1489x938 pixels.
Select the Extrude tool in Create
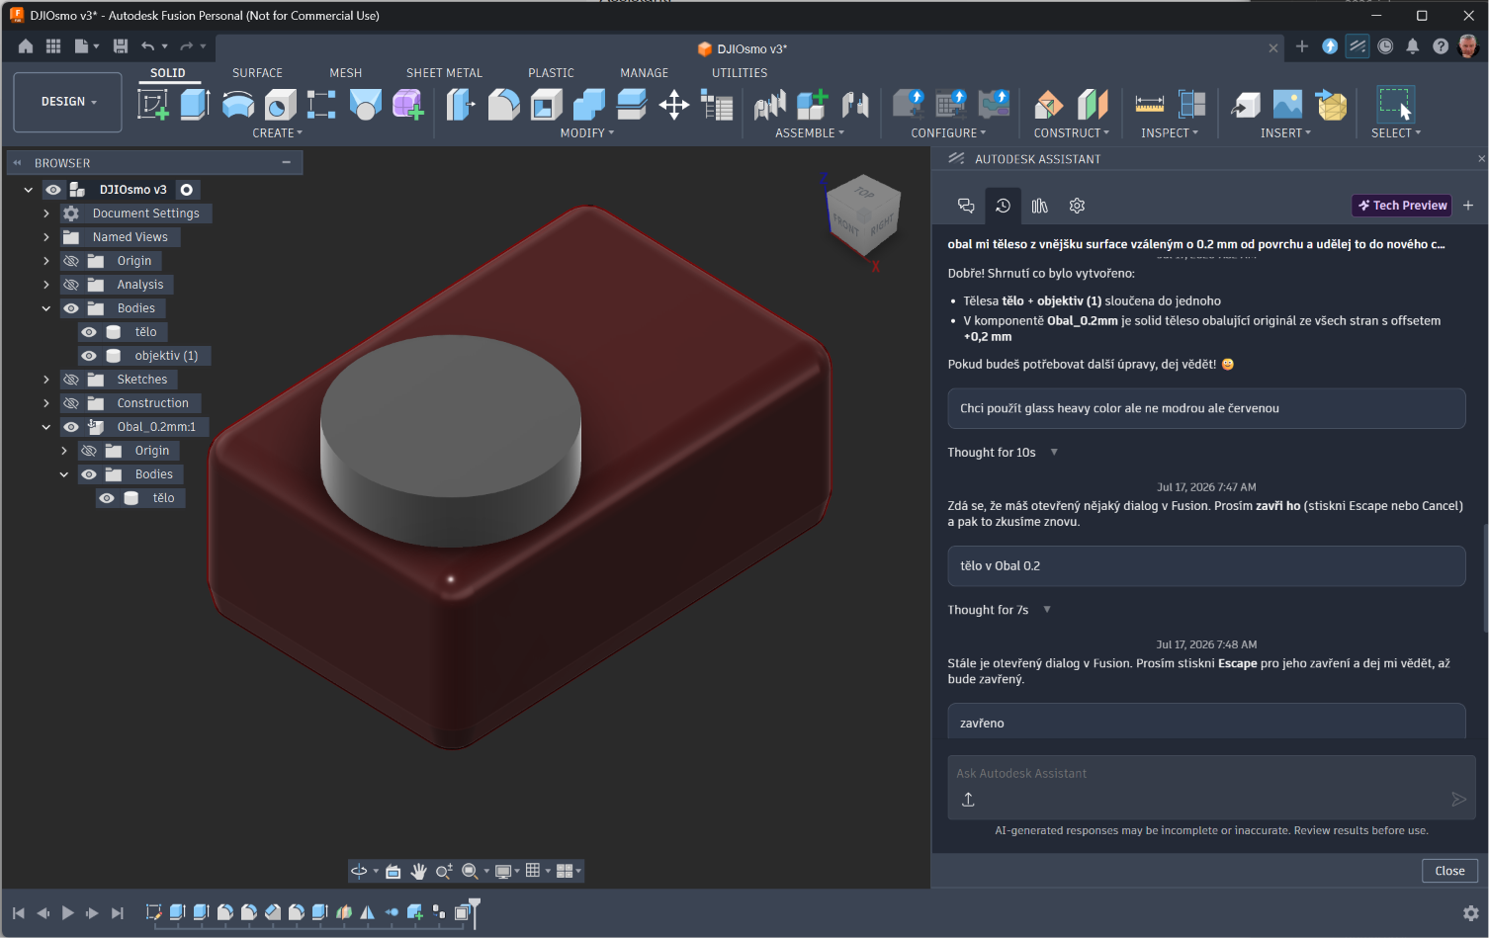(x=195, y=104)
